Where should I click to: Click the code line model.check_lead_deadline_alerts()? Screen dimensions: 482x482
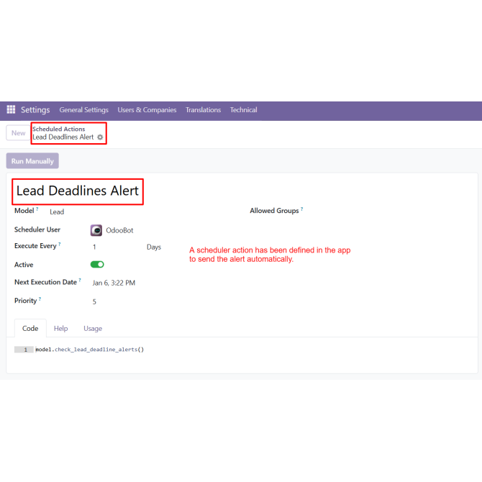coord(90,350)
